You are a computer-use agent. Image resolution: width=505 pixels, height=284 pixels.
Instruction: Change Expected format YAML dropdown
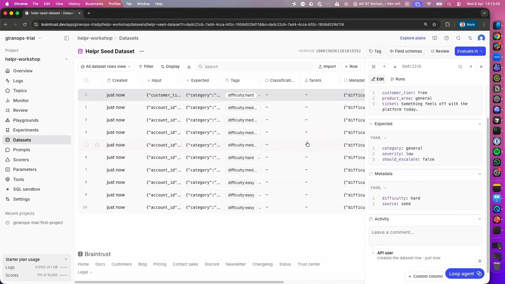click(x=378, y=138)
